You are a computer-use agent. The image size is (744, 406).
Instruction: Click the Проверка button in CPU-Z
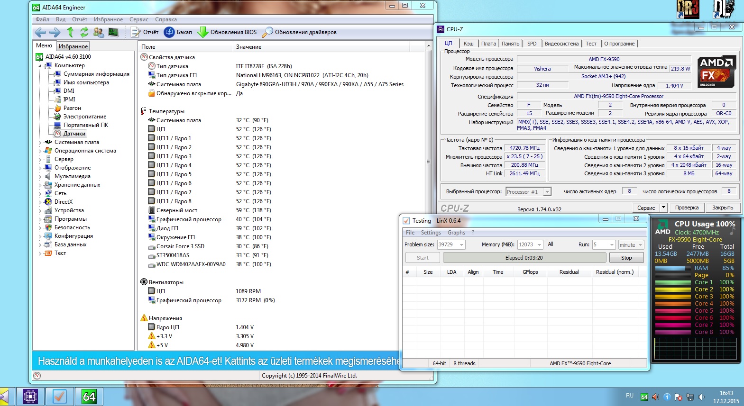coord(687,208)
